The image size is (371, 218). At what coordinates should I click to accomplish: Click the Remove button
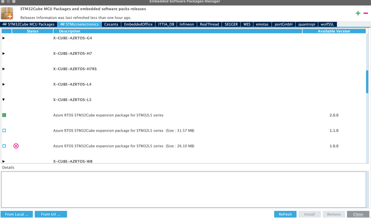coord(334,214)
